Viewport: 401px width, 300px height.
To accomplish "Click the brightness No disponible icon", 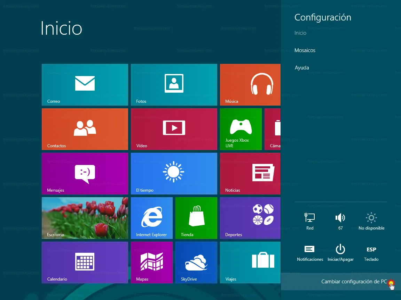I will pos(371,221).
